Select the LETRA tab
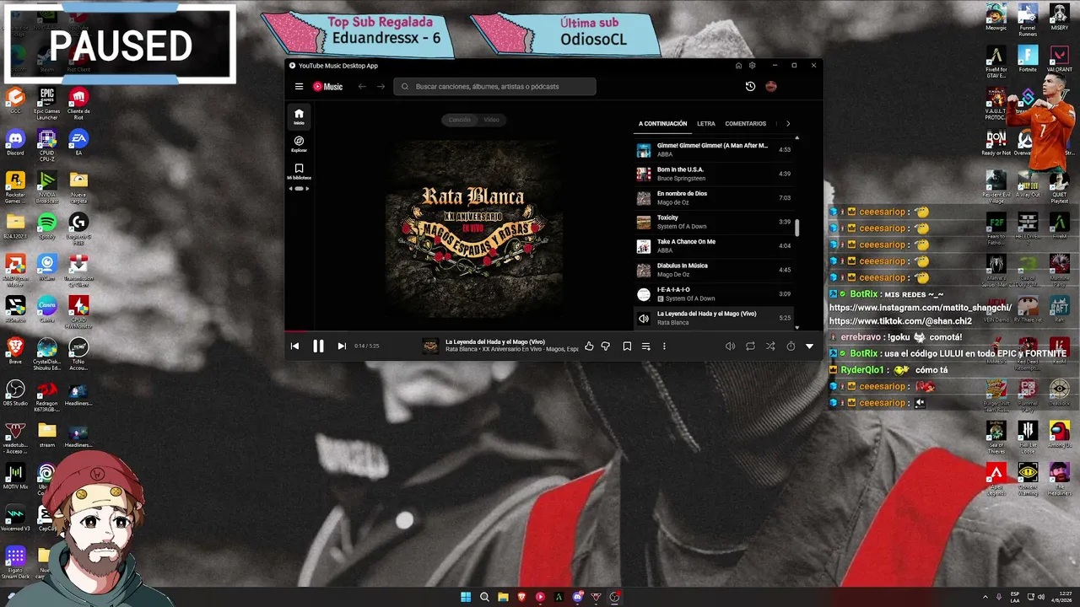This screenshot has height=607, width=1080. (706, 124)
